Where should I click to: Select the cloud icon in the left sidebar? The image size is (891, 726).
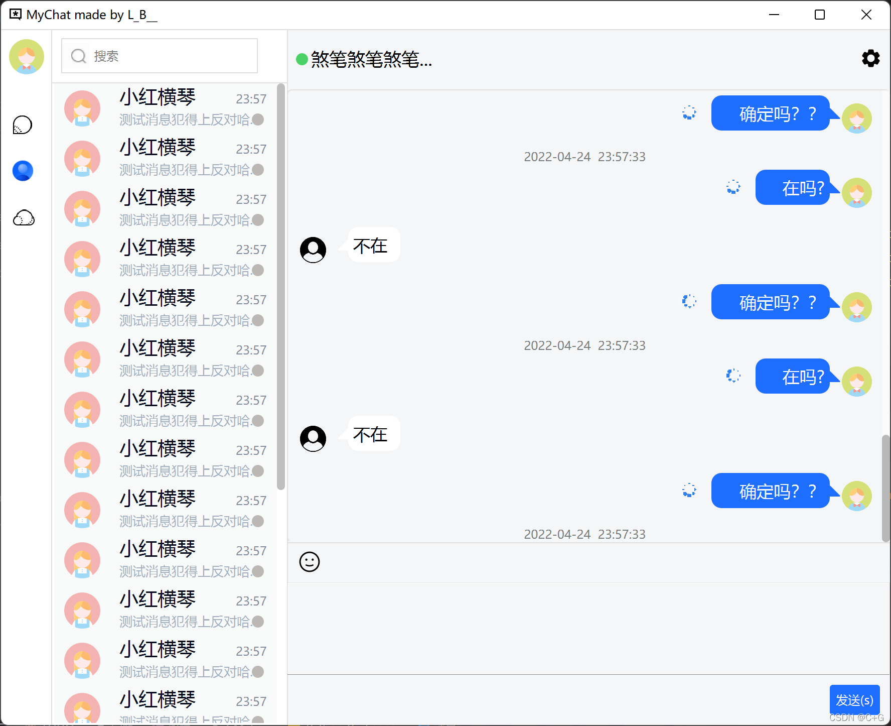tap(23, 217)
